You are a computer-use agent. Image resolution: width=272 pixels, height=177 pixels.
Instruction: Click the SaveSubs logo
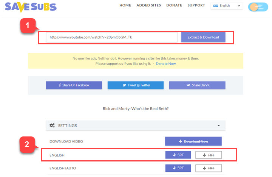point(31,6)
